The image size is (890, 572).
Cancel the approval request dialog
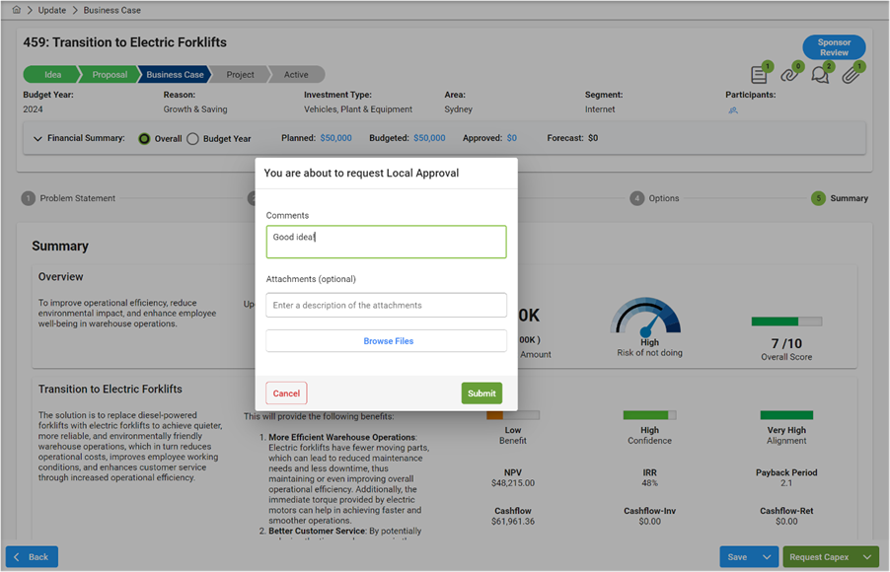click(x=285, y=393)
